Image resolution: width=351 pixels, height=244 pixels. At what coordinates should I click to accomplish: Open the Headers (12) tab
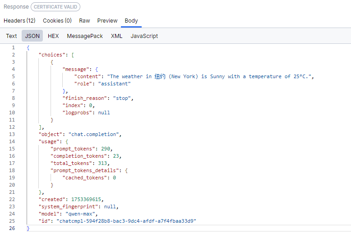coord(19,21)
